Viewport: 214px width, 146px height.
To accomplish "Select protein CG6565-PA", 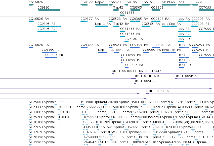I will point(152,50).
